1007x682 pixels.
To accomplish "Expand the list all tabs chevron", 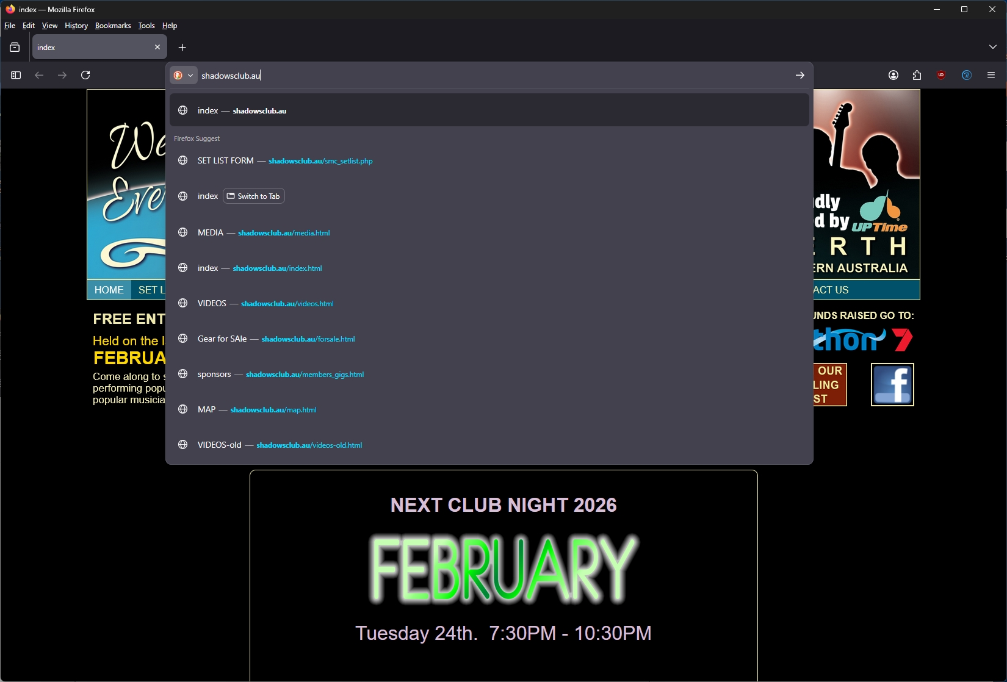I will pyautogui.click(x=992, y=47).
